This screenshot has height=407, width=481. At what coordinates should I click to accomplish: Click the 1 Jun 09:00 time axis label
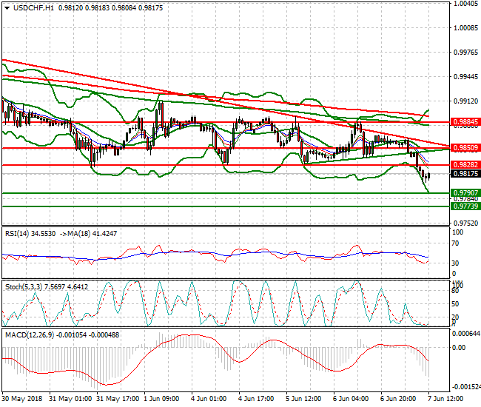click(x=161, y=399)
